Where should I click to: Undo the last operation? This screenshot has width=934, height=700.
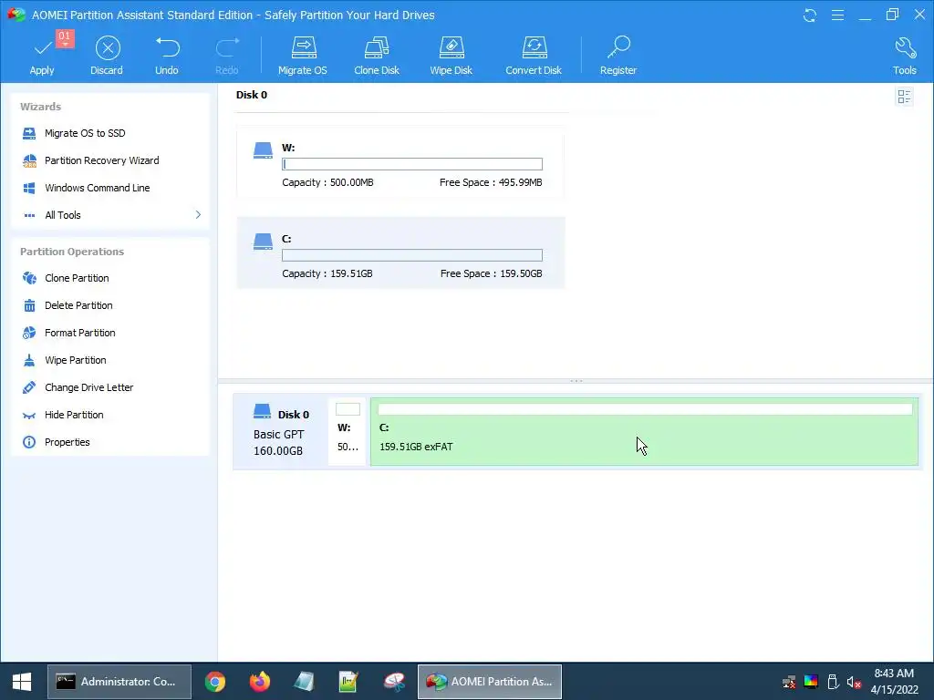pos(167,56)
